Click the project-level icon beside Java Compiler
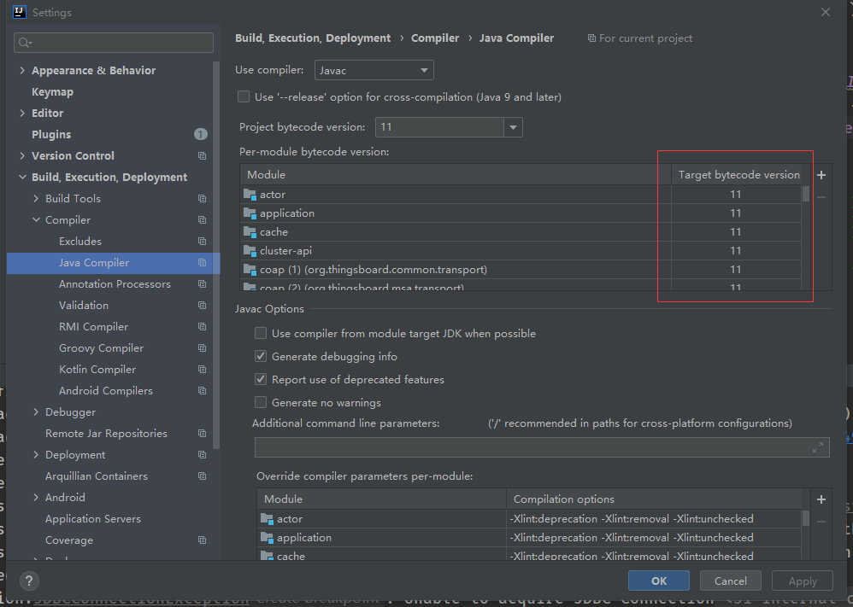The height and width of the screenshot is (607, 853). (202, 263)
